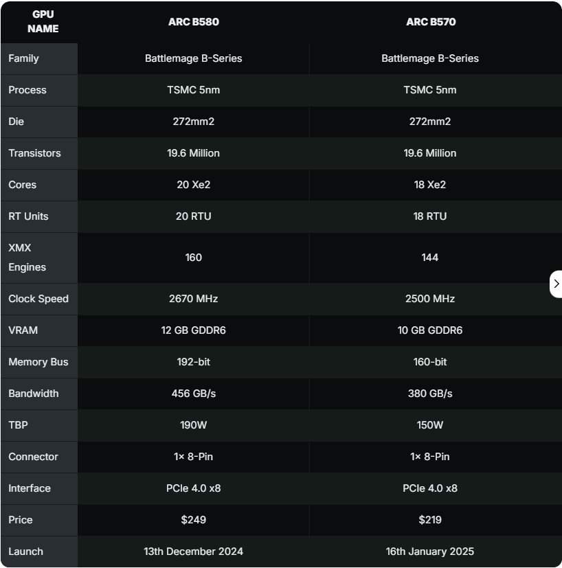Viewport: 562px width, 568px height.
Task: Click the right chevron to scroll the table
Action: (557, 284)
